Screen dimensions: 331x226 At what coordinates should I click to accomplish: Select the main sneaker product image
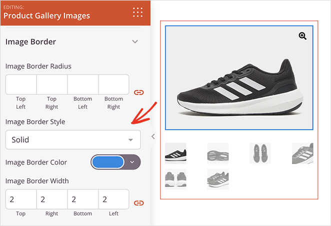pyautogui.click(x=239, y=78)
